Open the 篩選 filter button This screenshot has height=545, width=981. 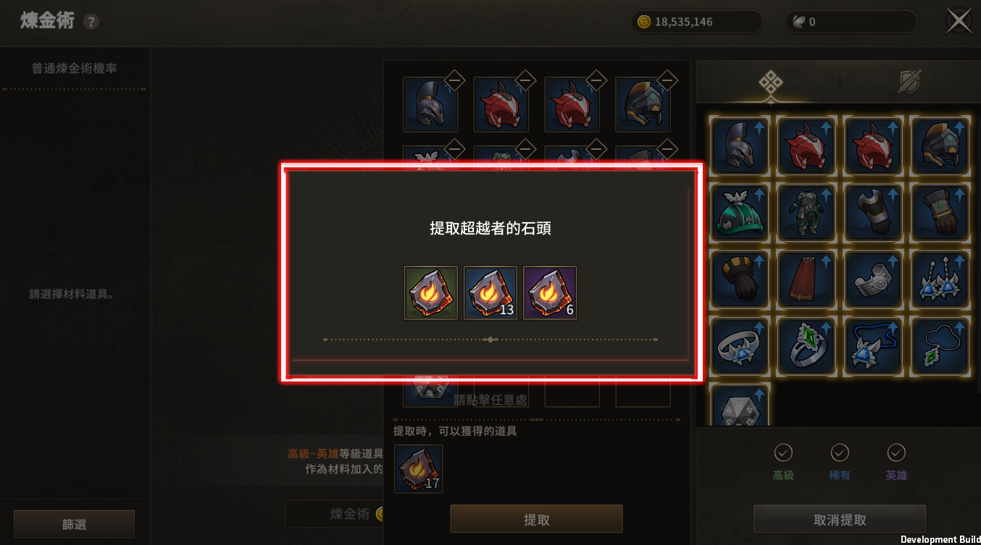[x=74, y=524]
